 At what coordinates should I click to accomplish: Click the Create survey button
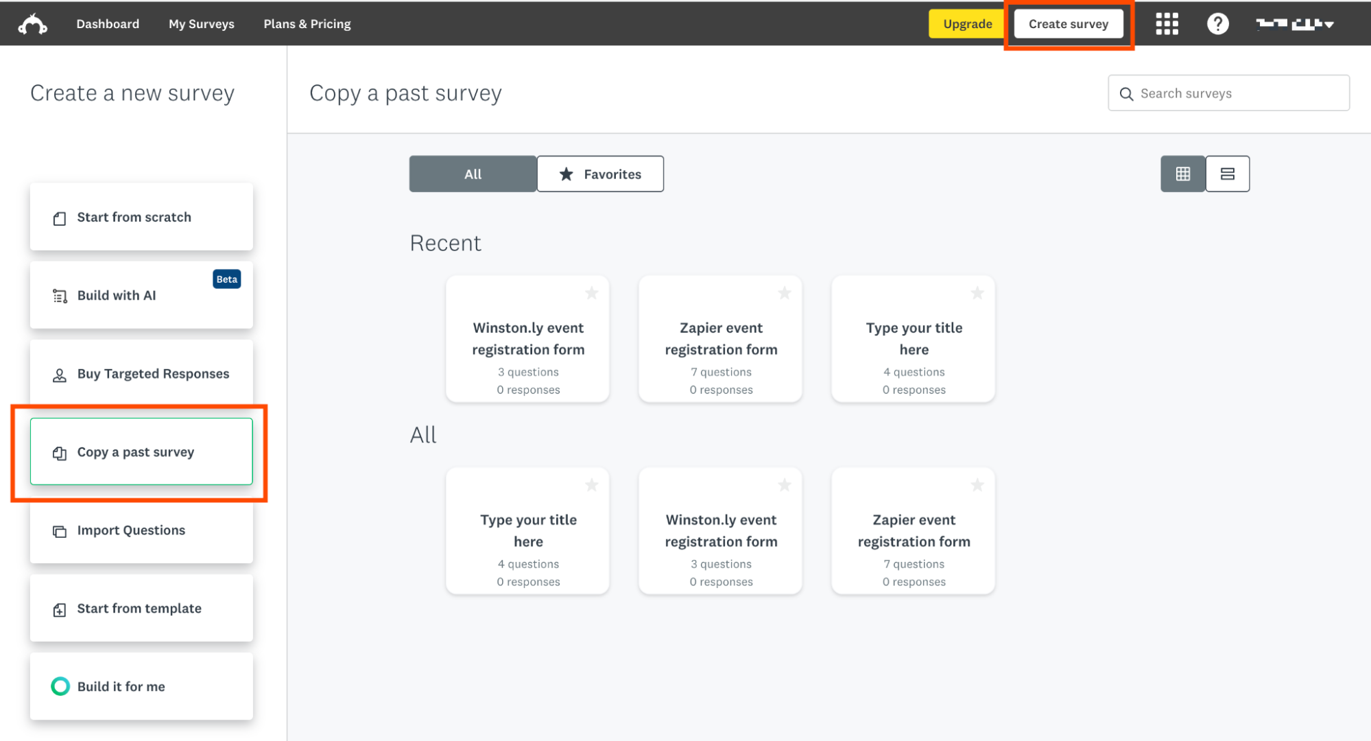coord(1069,24)
